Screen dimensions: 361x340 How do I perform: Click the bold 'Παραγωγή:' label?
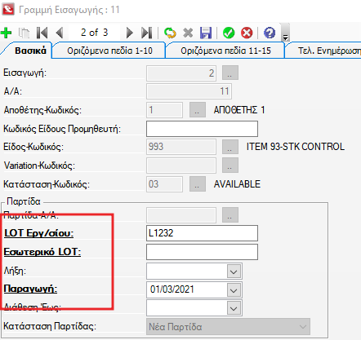tap(30, 289)
